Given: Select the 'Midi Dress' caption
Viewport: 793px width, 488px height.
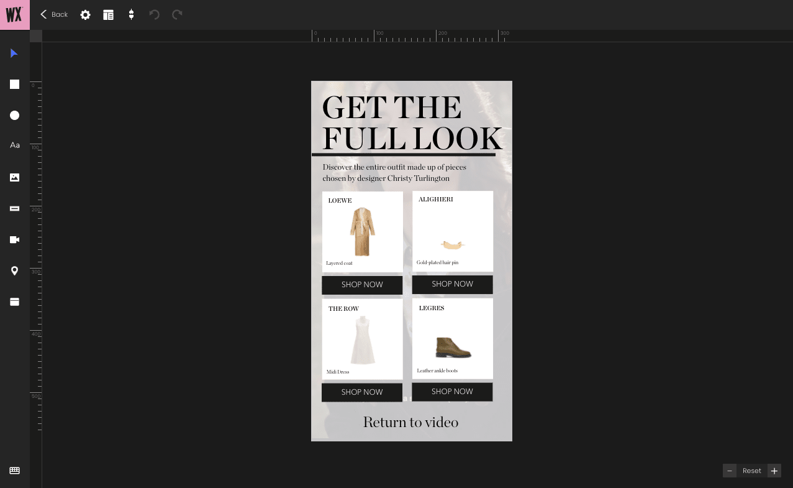Looking at the screenshot, I should (338, 372).
